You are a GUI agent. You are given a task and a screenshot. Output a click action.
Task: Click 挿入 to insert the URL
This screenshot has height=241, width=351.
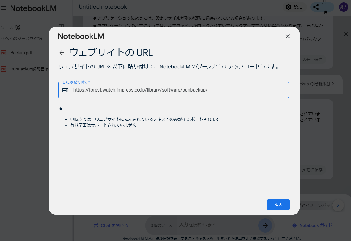[x=278, y=205]
